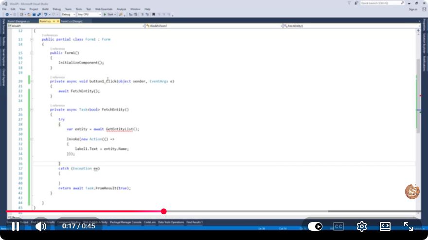The width and height of the screenshot is (428, 240).
Task: Click the comment selection toolbar icon
Action: click(x=142, y=15)
